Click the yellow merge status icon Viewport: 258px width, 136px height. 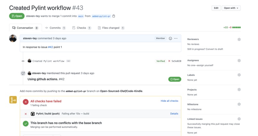click(13, 100)
